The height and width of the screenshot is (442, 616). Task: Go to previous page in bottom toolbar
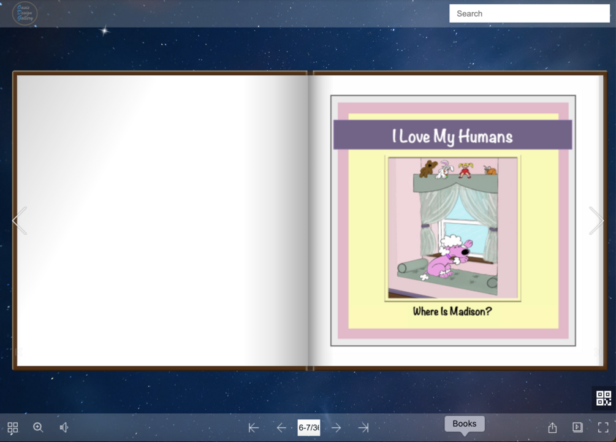click(281, 427)
